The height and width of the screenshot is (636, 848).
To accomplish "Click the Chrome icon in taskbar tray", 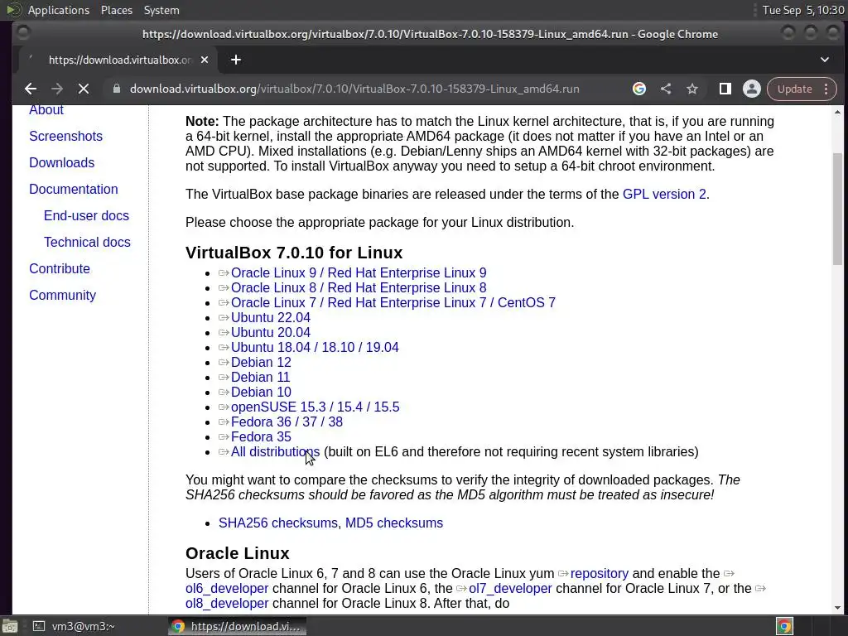I will point(784,626).
